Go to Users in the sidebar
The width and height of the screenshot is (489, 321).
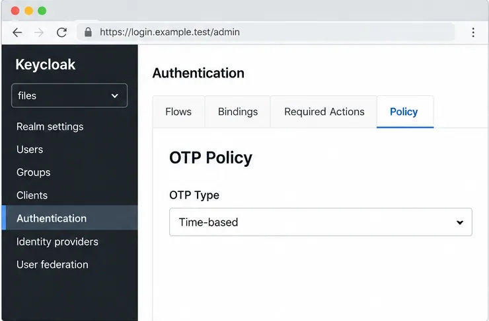(30, 150)
